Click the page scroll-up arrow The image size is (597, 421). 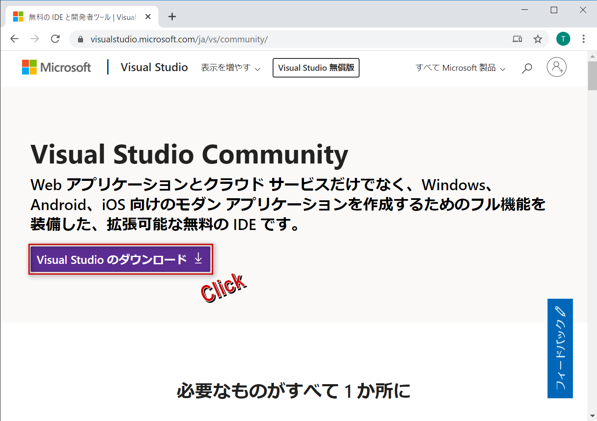(592, 56)
